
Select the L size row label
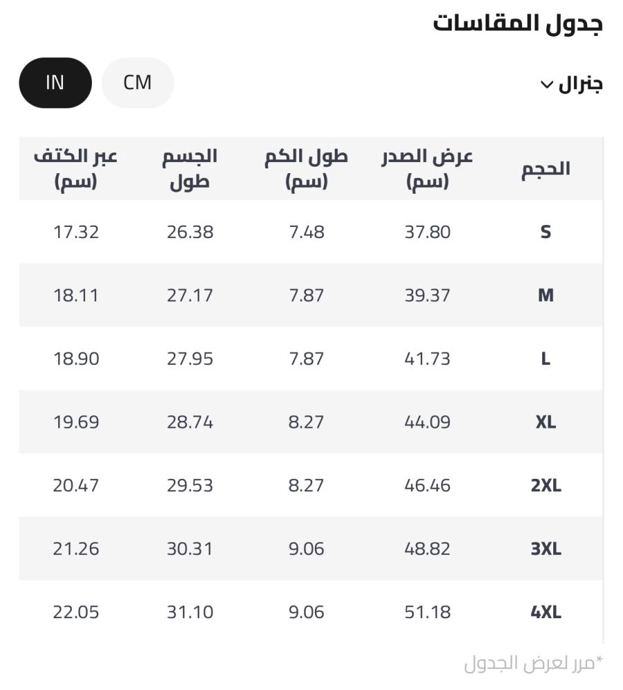pos(546,359)
